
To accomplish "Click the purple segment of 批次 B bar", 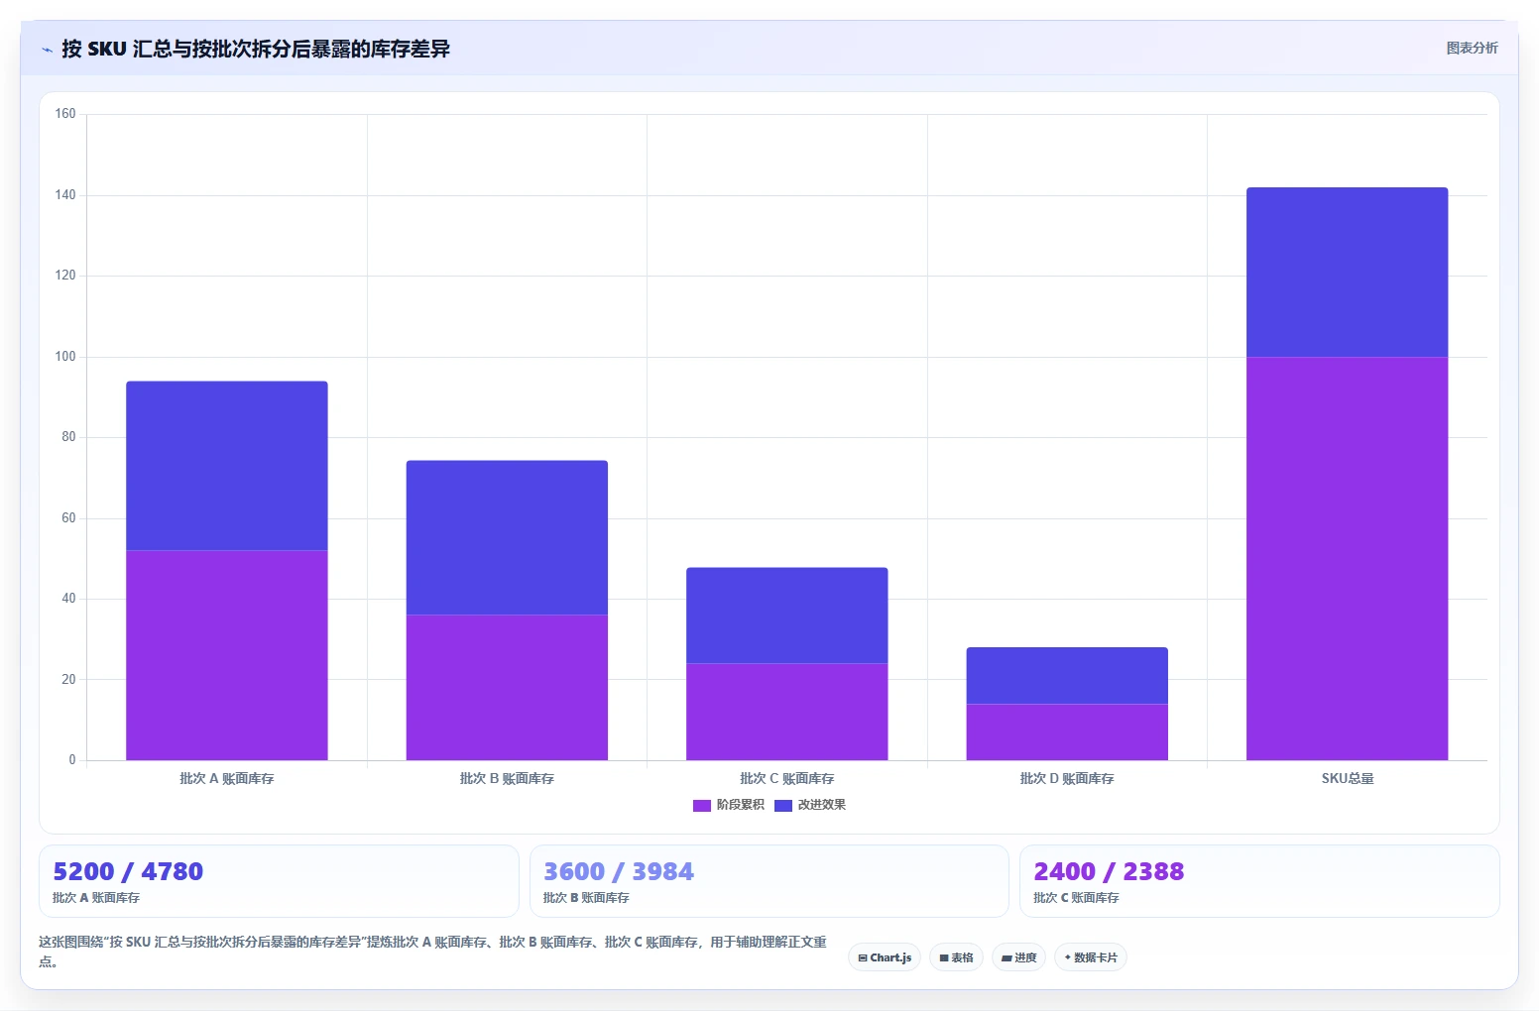I will tap(507, 687).
